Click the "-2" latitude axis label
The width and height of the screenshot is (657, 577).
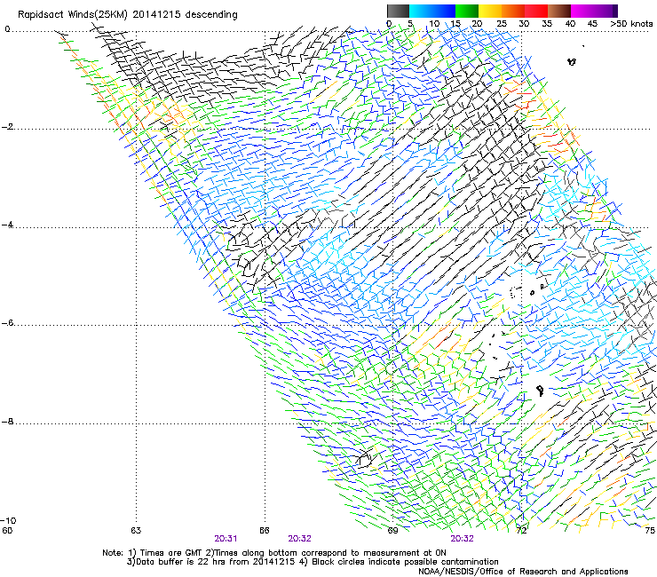[x=7, y=127]
